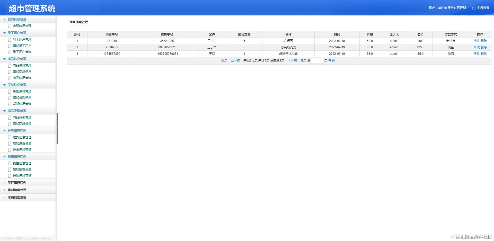Viewport: 494px width, 241px height.
Task: Collapse the 员工用户管理 section arrow
Action: tap(4, 33)
